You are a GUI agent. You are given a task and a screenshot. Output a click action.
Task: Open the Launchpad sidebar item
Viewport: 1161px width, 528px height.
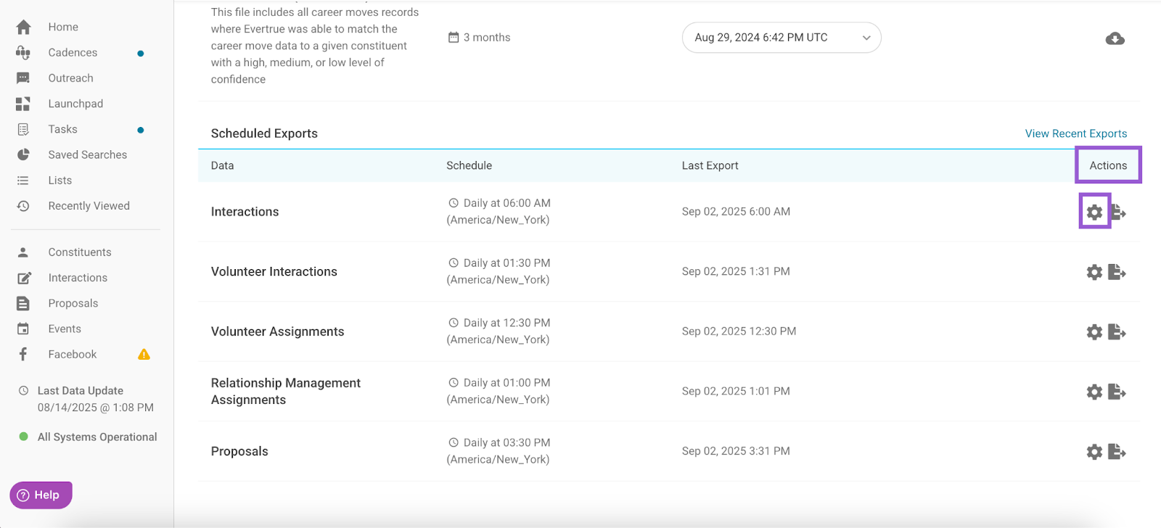75,104
